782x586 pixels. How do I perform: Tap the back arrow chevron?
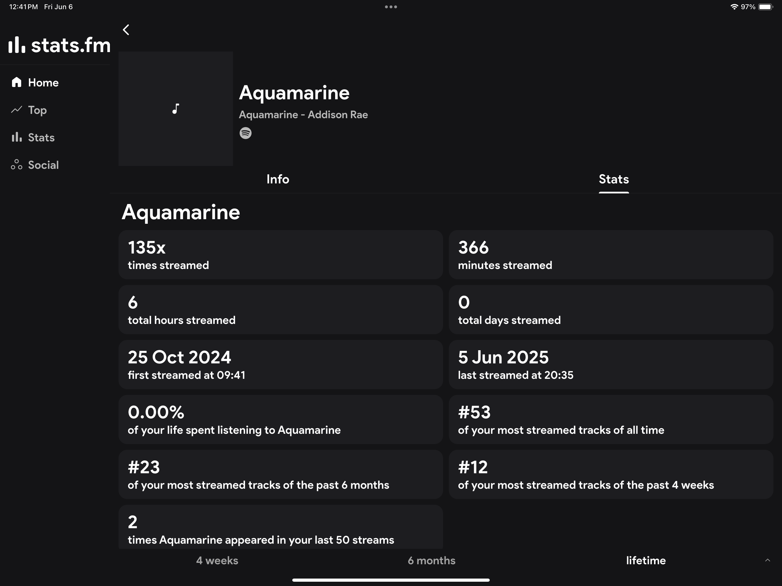[126, 30]
